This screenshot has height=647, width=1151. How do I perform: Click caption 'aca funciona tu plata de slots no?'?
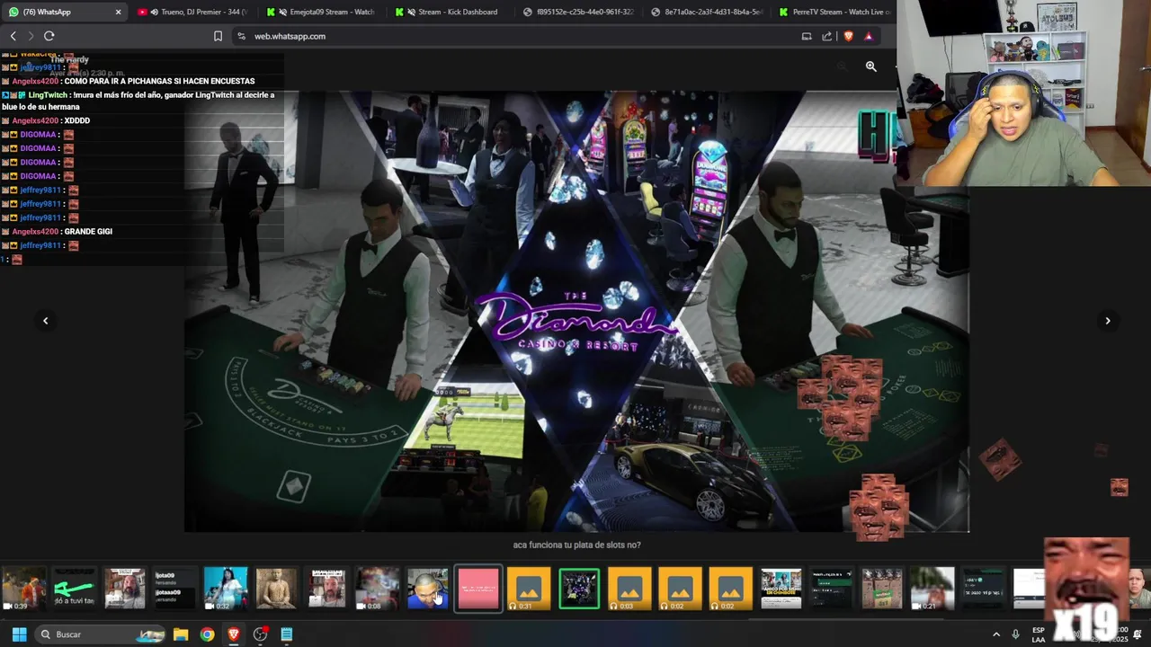576,545
